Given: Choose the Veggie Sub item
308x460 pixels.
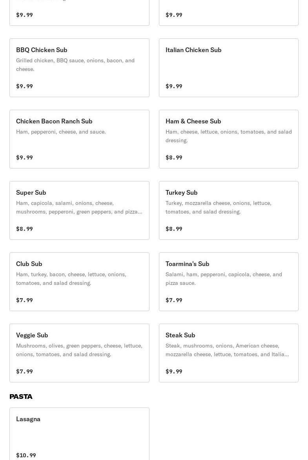Looking at the screenshot, I should point(79,353).
